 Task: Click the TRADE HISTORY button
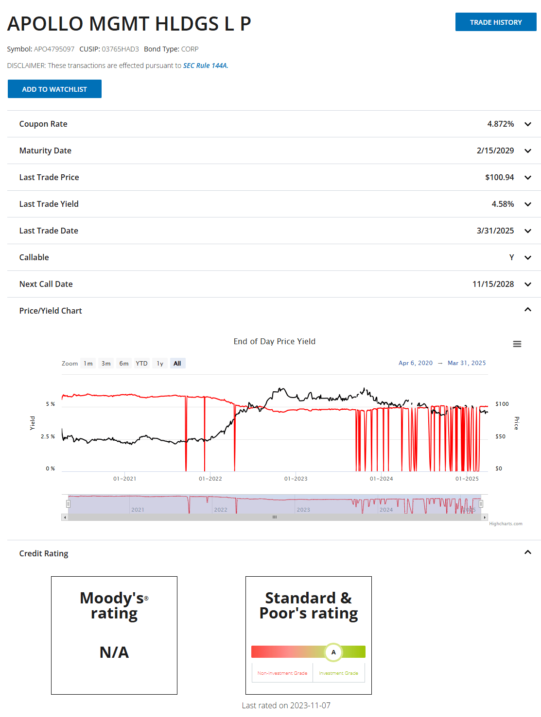496,21
